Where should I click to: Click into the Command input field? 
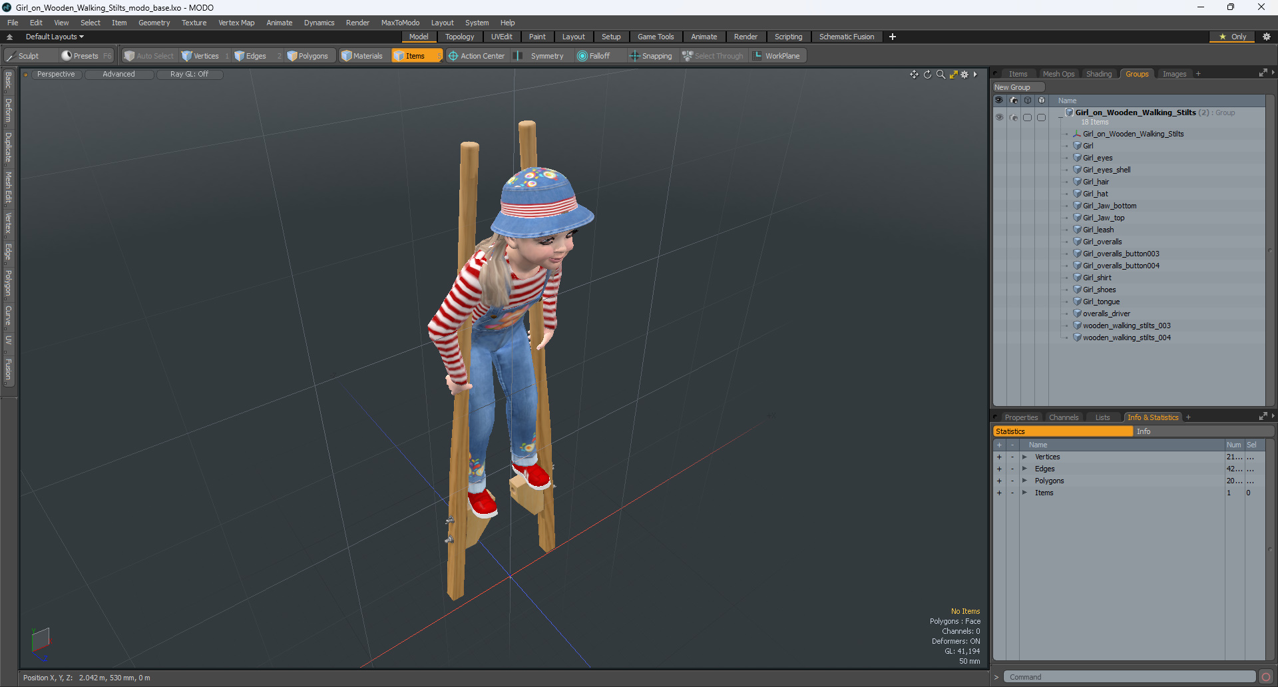(x=1130, y=677)
